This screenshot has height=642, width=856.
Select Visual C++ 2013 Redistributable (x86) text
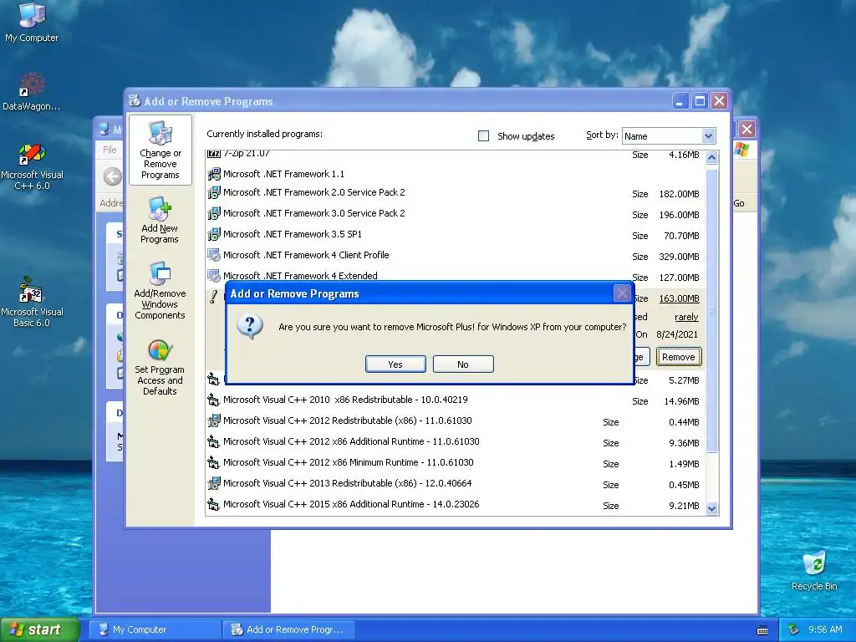point(348,483)
